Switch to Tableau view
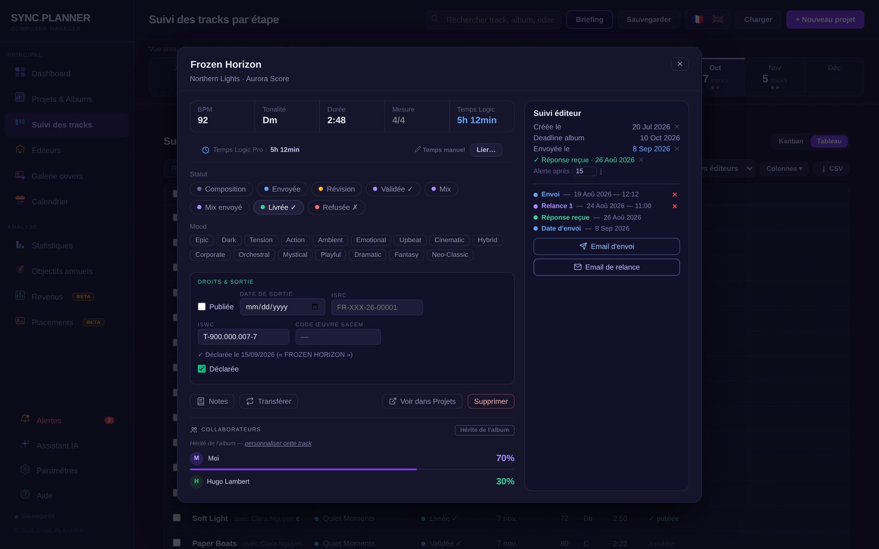 click(829, 141)
